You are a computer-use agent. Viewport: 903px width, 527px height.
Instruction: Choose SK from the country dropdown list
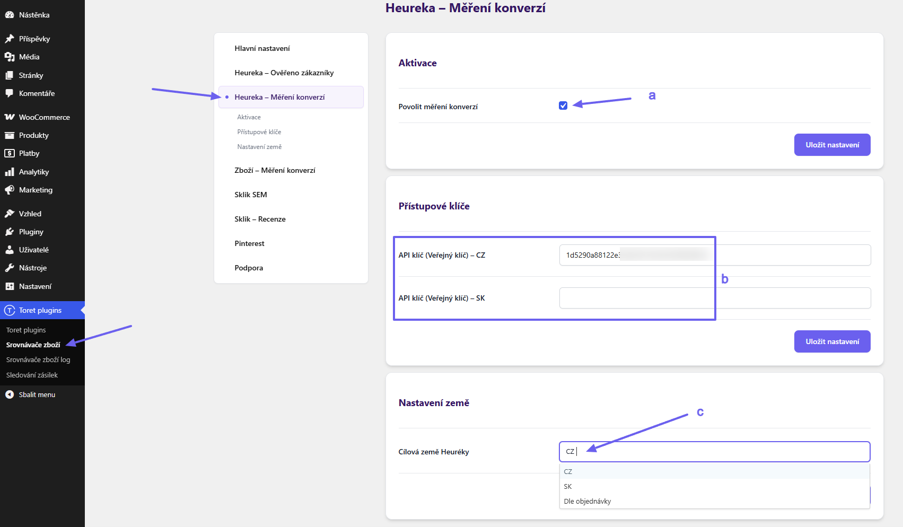tap(715, 486)
